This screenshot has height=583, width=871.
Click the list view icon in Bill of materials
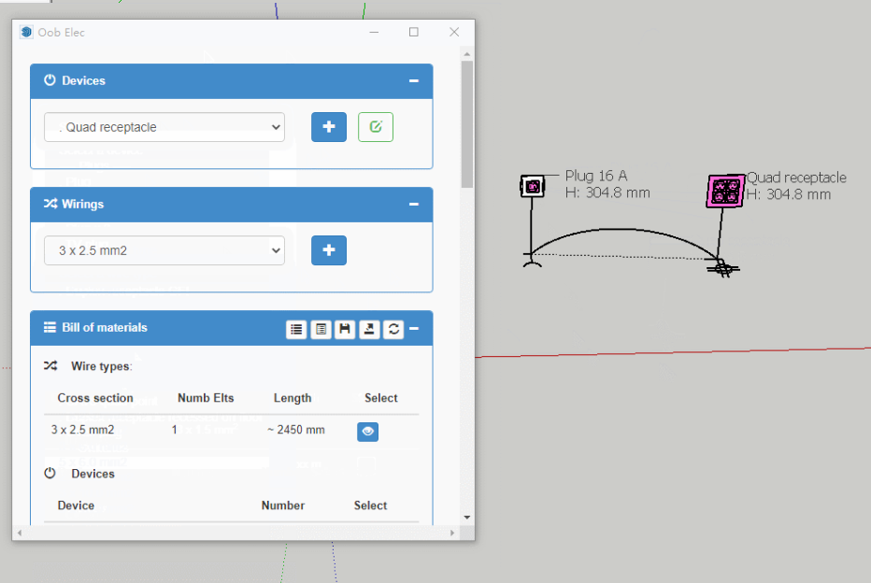(x=296, y=329)
